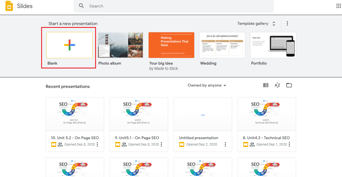Click the Slides file icon under 8. Unit4.3
342x177 pixels.
tap(246, 144)
